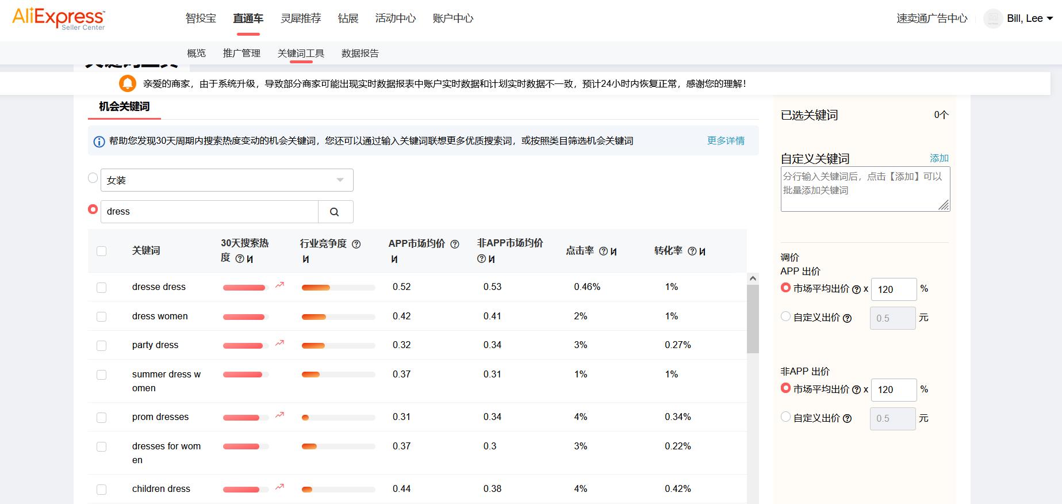The image size is (1062, 504).
Task: Switch to the 概览 sub-tab
Action: (196, 54)
